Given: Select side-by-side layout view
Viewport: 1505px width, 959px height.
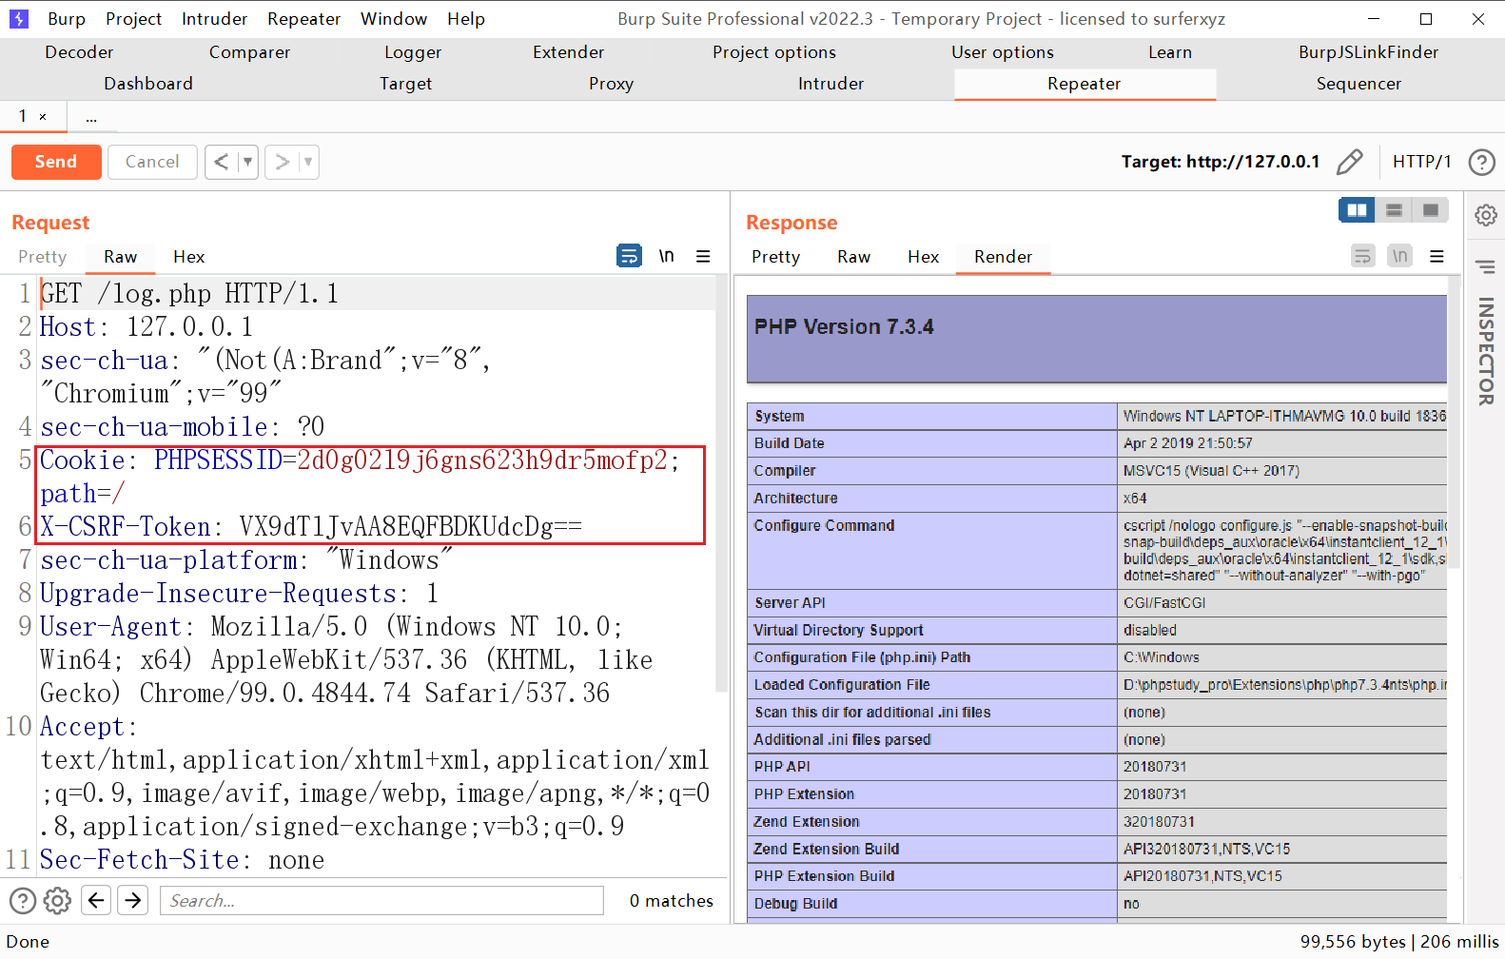Looking at the screenshot, I should 1357,210.
